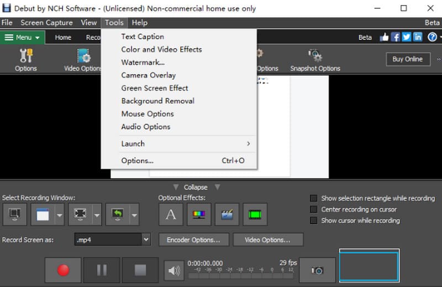Click the blue-bordered preview thumbnail
This screenshot has width=442, height=287.
[369, 265]
